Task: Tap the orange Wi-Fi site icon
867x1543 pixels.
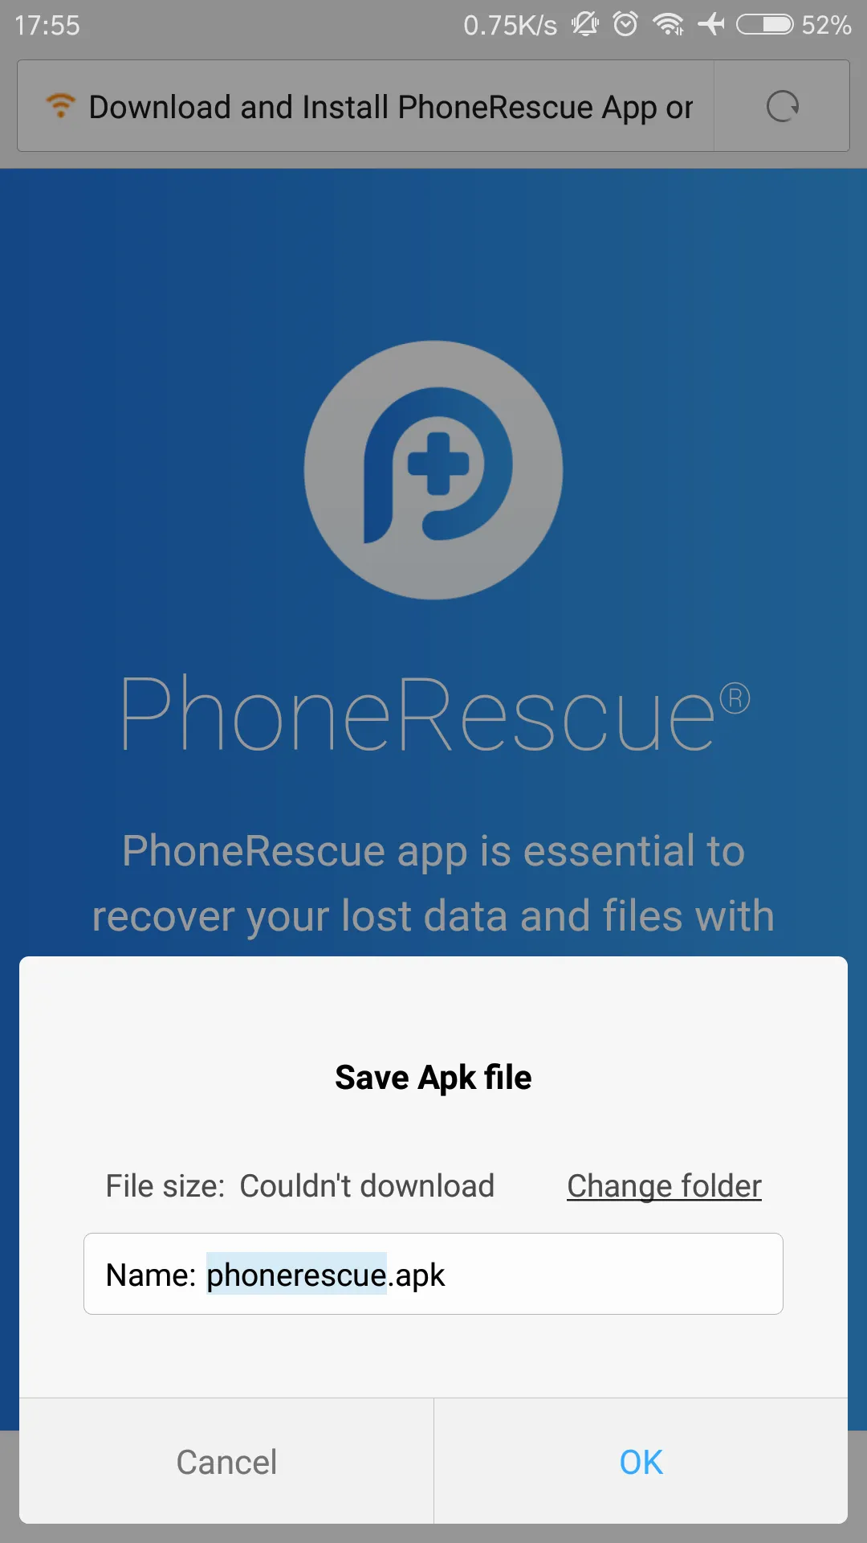Action: [60, 105]
